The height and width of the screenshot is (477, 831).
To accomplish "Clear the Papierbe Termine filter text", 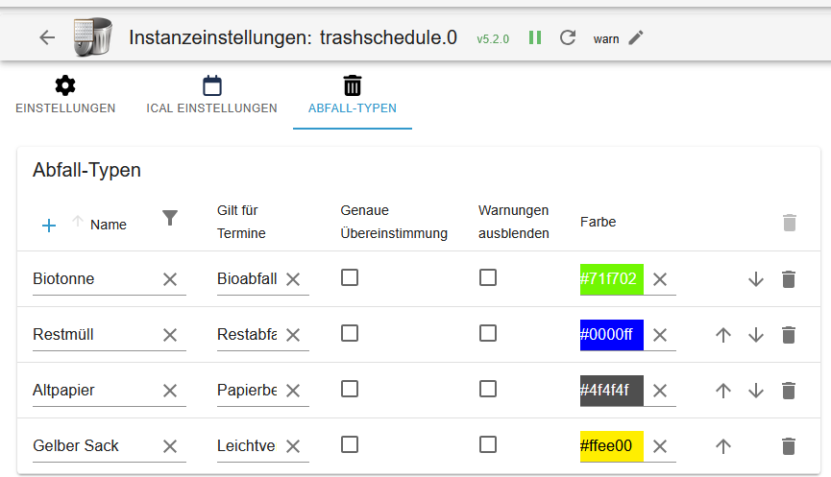I will [x=293, y=391].
